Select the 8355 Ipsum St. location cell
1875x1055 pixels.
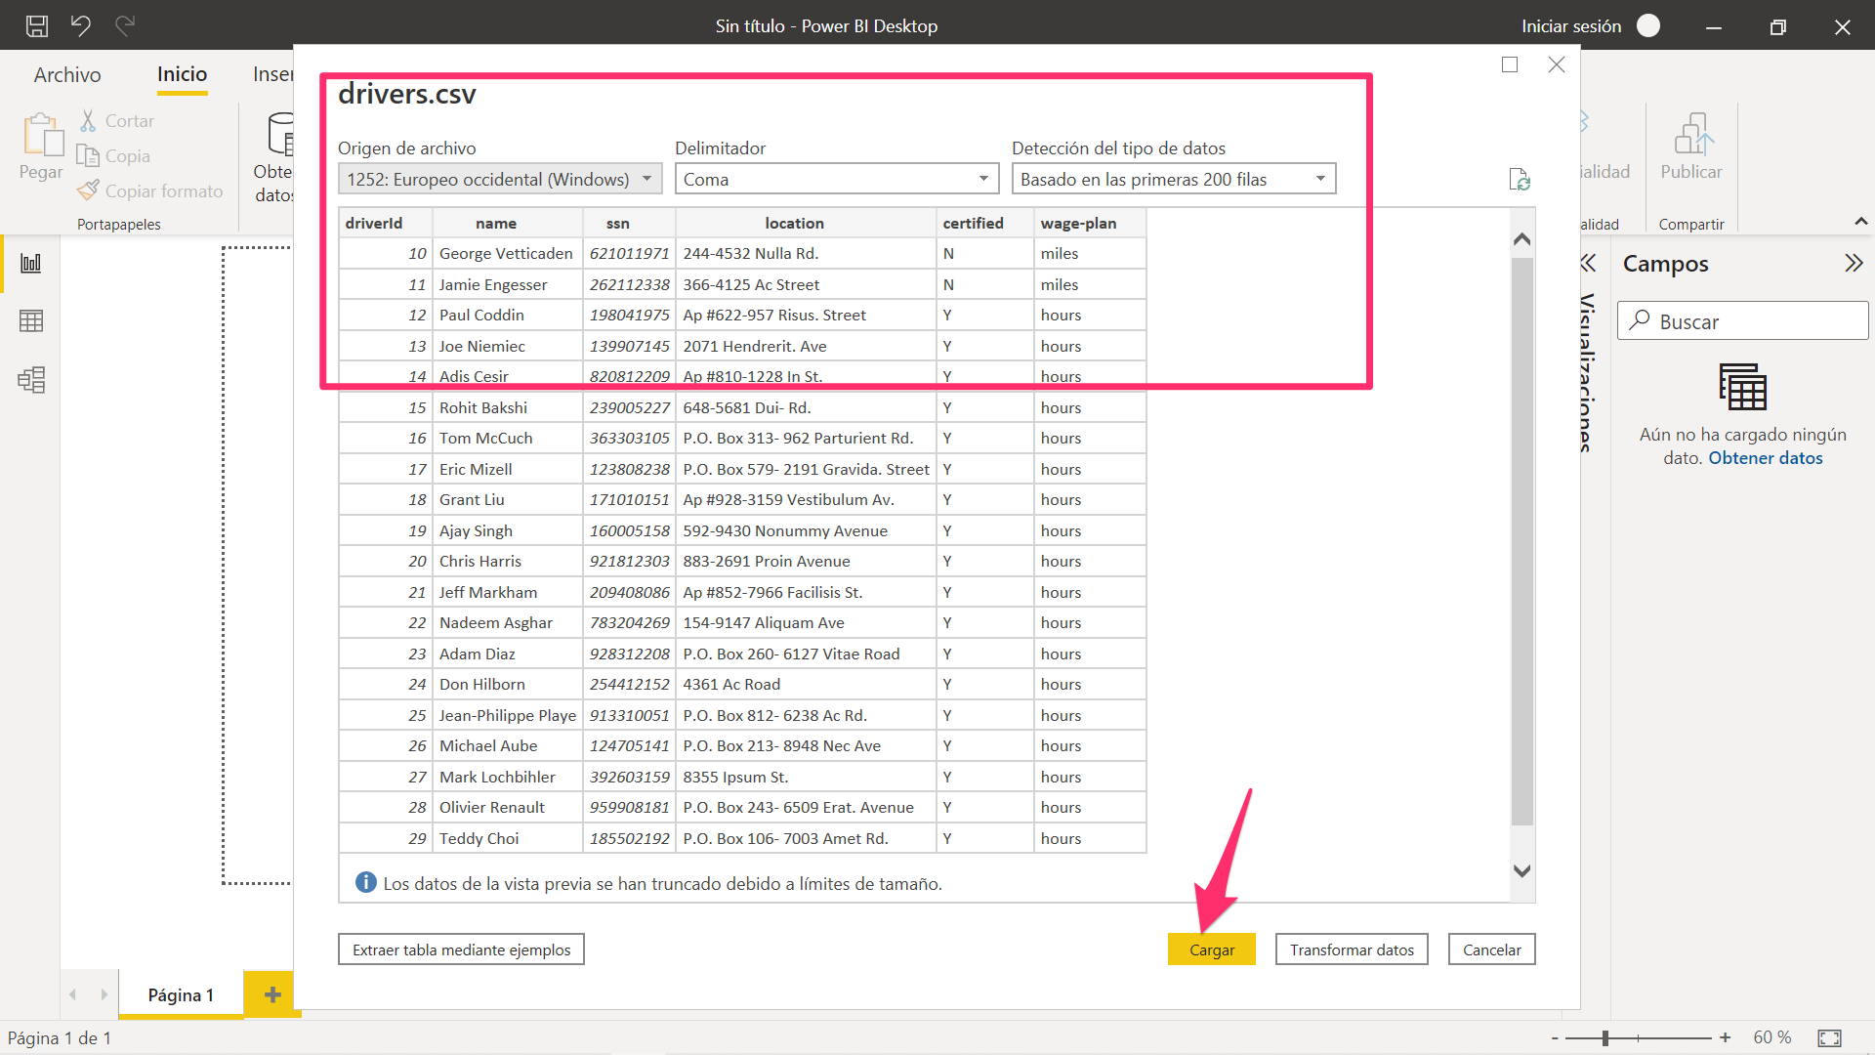pyautogui.click(x=806, y=777)
